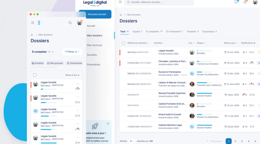Image resolution: width=260 pixels, height=144 pixels.
Task: Click the Legal2digital logo icon in mobile header
Action: (39, 23)
